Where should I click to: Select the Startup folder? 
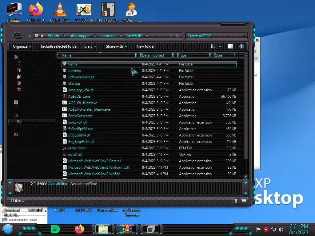[149, 84]
